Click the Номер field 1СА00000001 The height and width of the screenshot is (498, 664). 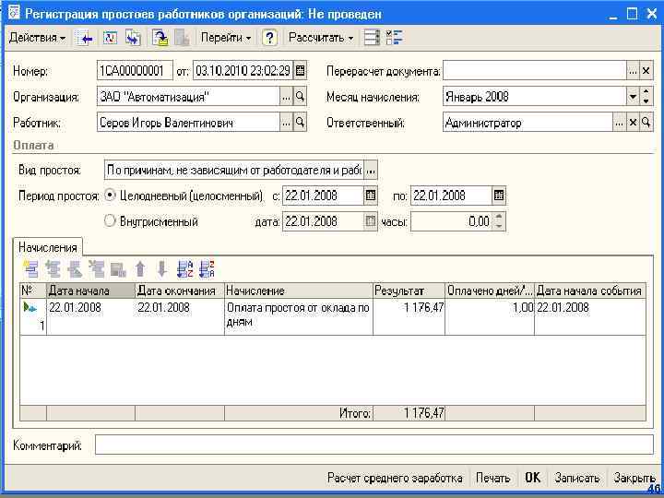[135, 70]
